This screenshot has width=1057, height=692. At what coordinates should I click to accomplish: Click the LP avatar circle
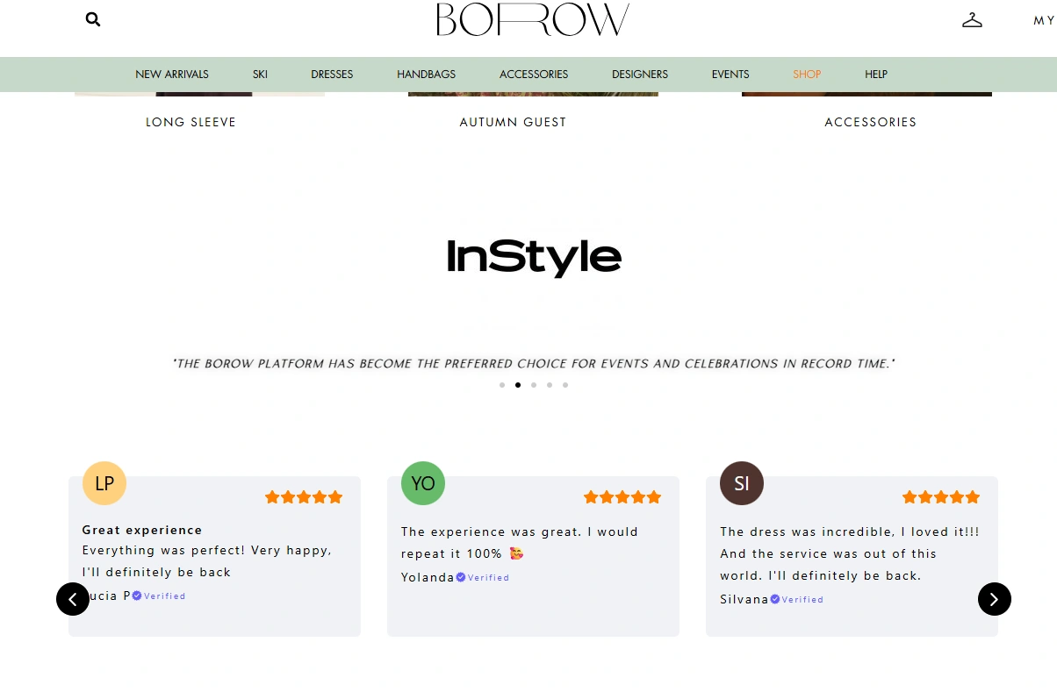coord(104,483)
